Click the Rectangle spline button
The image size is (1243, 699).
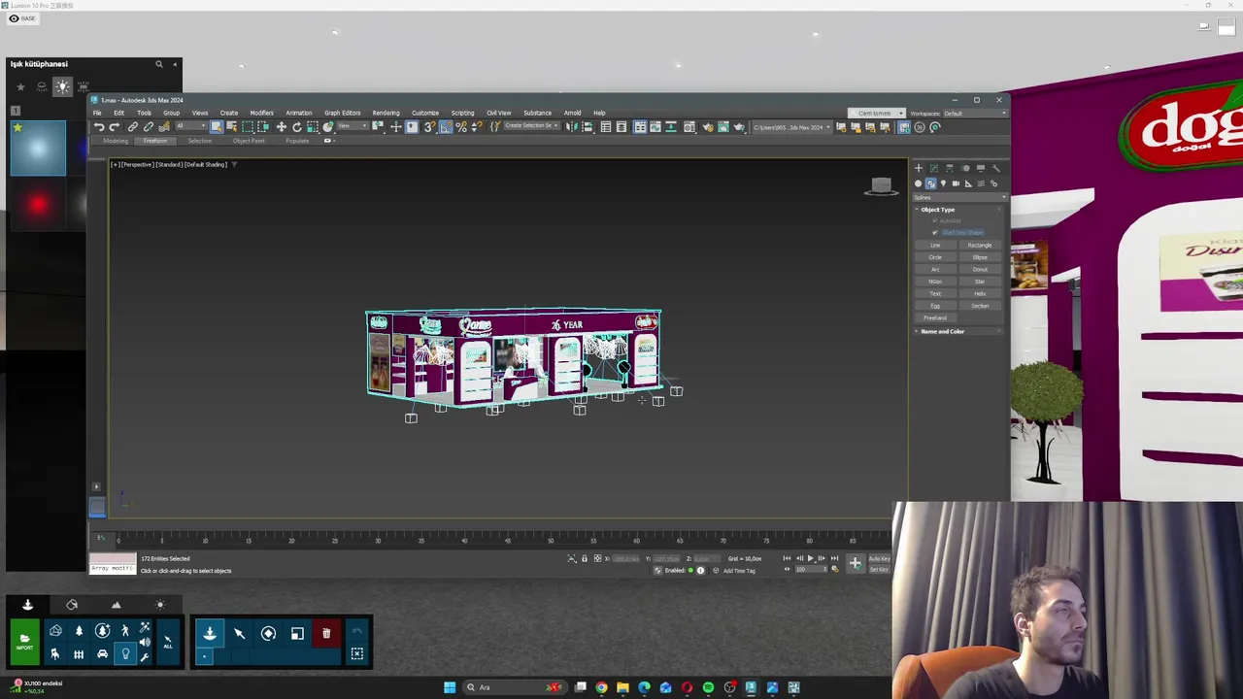pyautogui.click(x=980, y=245)
